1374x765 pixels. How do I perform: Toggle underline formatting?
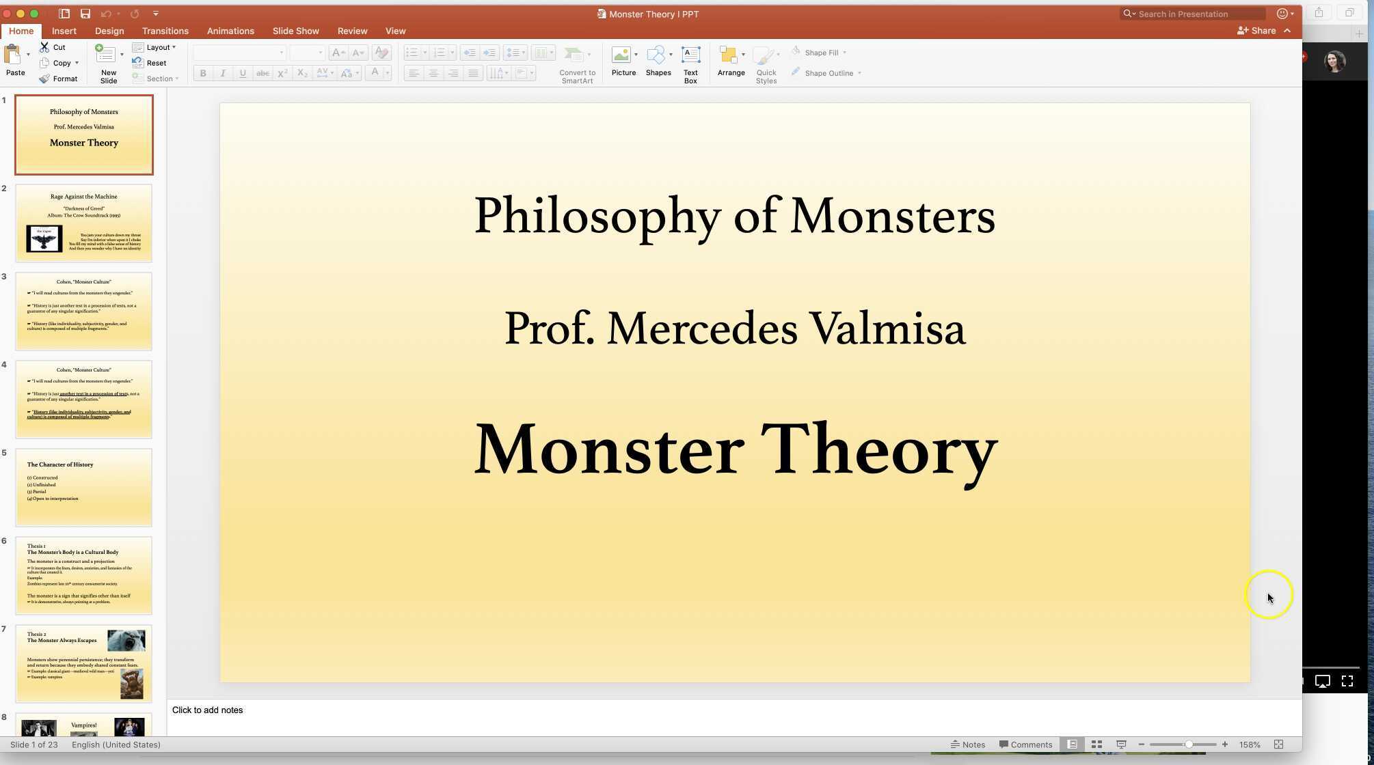tap(243, 73)
